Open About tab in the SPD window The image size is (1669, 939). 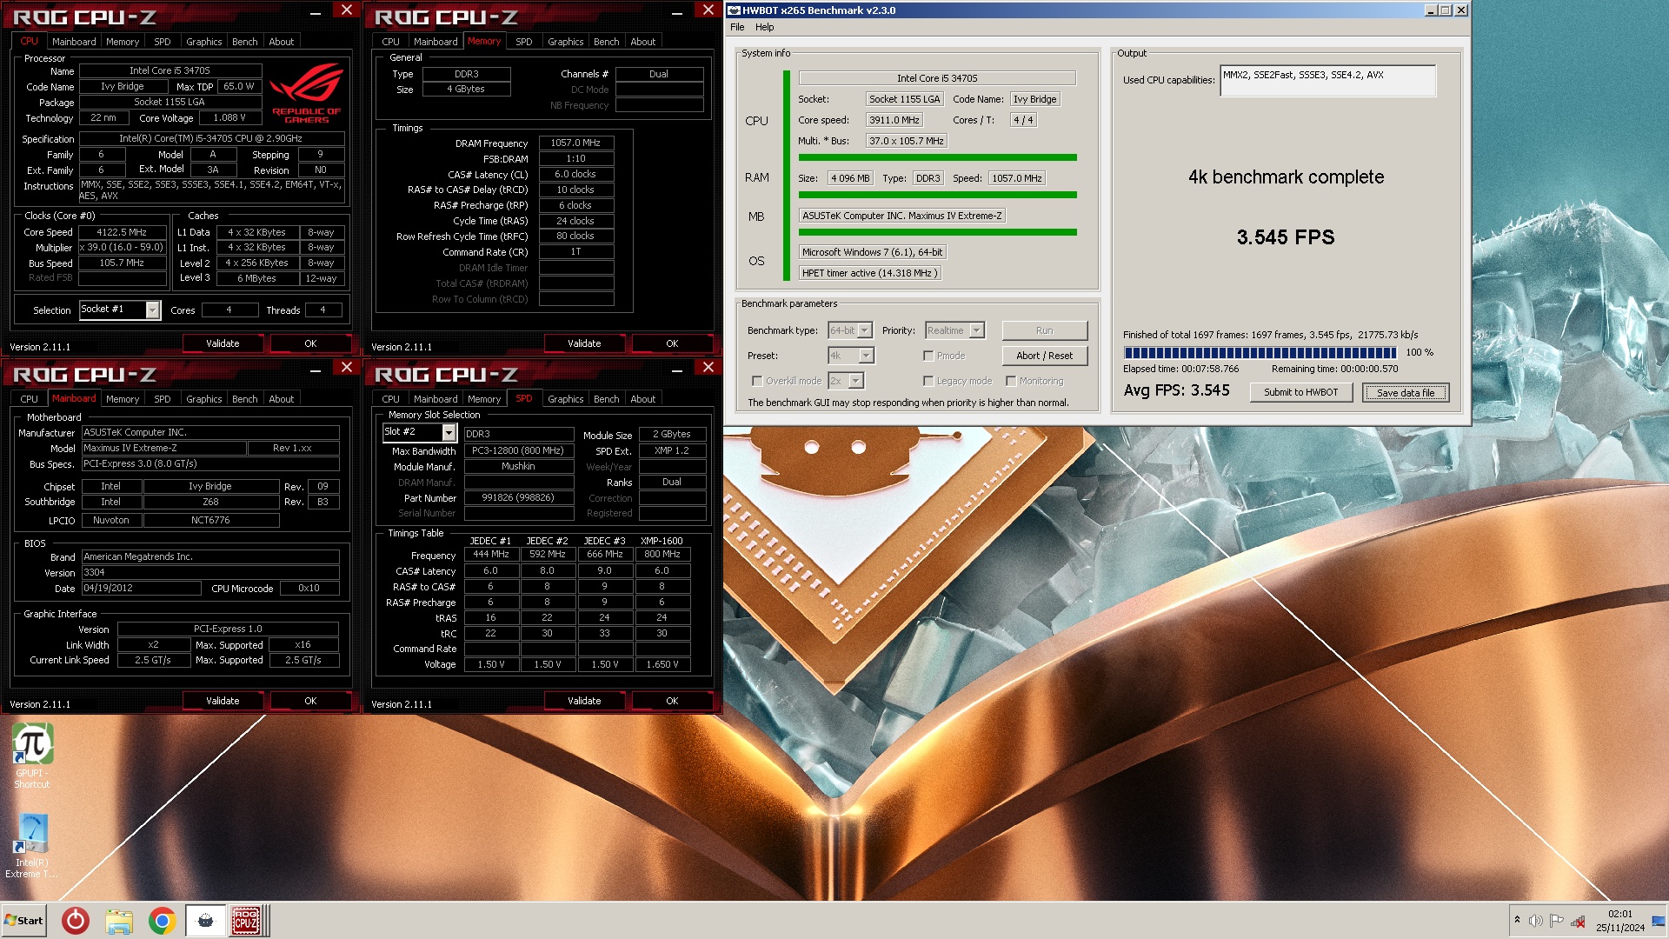point(642,399)
